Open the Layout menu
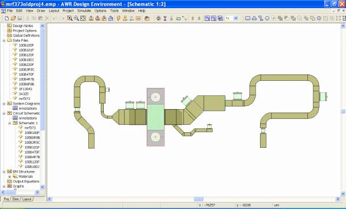The height and width of the screenshot is (209, 346). pos(54,10)
